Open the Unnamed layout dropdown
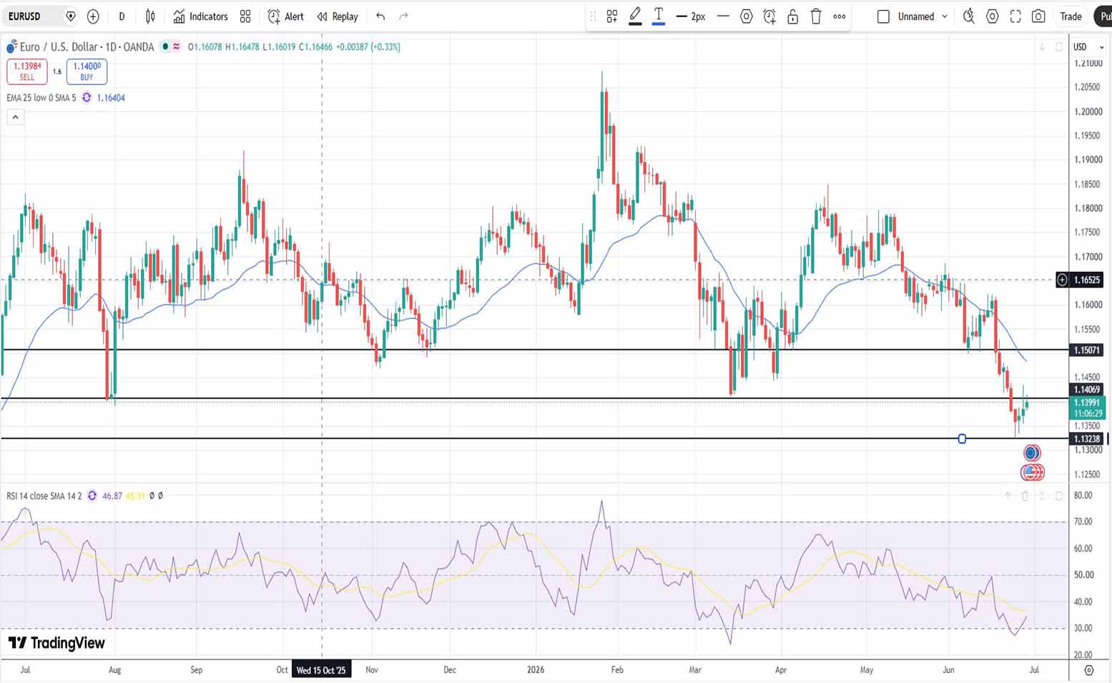Image resolution: width=1112 pixels, height=683 pixels. (922, 16)
